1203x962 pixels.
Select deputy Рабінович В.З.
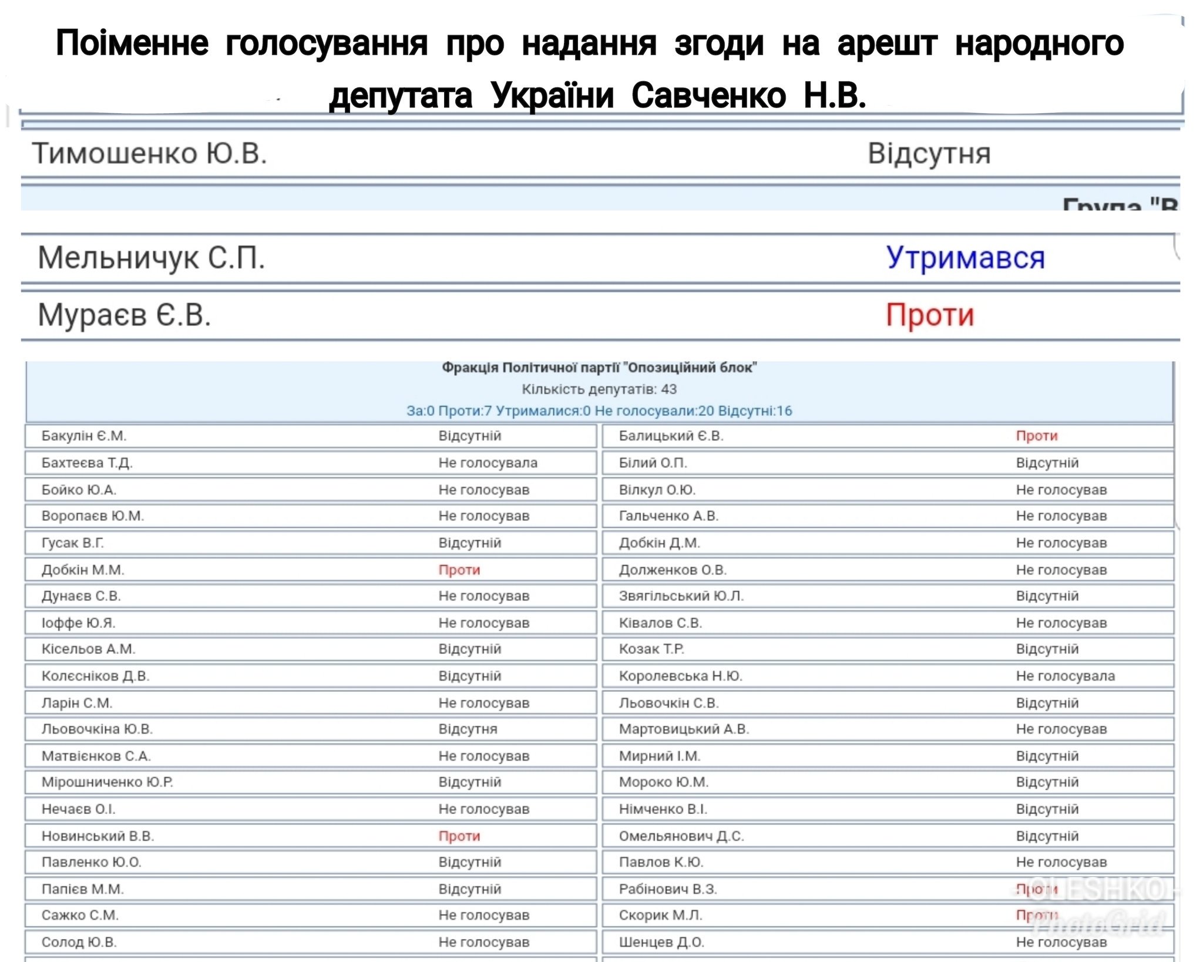pos(668,889)
